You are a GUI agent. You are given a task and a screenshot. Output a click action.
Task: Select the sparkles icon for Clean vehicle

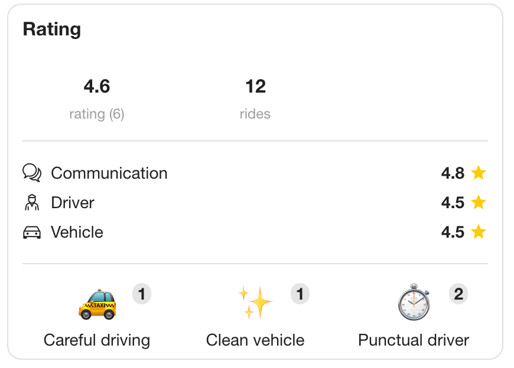(255, 302)
